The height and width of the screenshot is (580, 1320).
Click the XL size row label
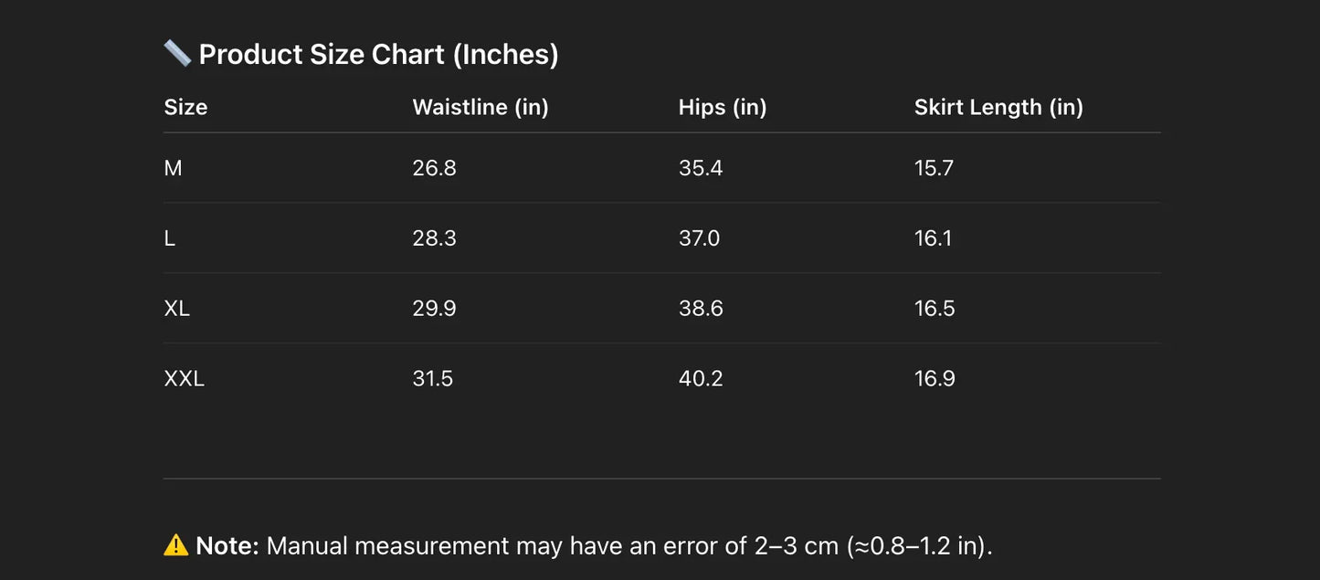tap(177, 309)
